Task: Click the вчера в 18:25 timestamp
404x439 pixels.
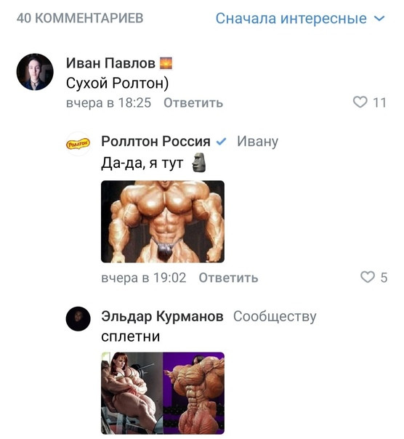Action: (108, 102)
